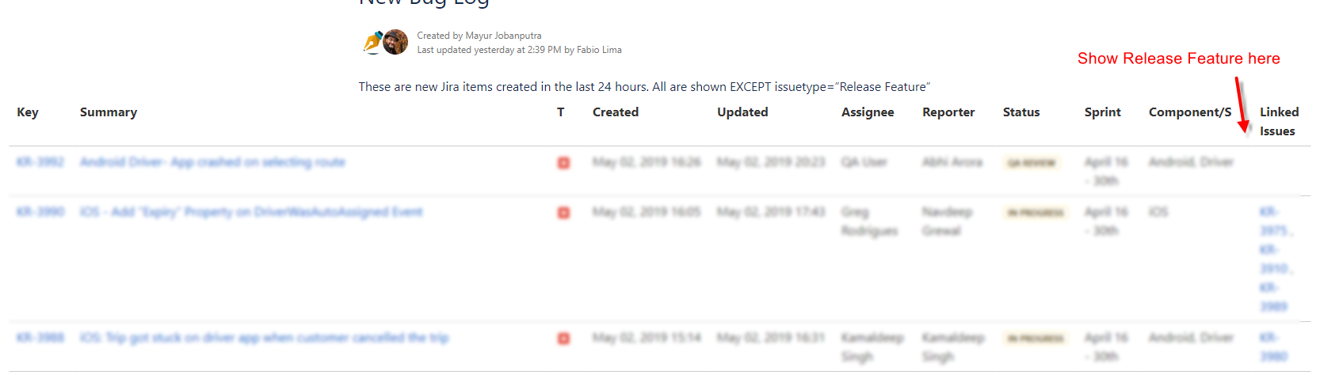
Task: Click IN PROGRESS status in KR-3990 row
Action: point(1036,213)
